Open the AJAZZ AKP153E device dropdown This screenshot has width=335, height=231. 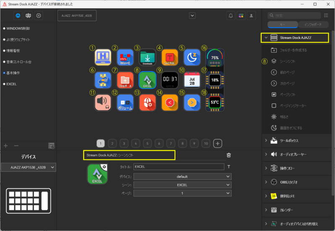(28, 168)
